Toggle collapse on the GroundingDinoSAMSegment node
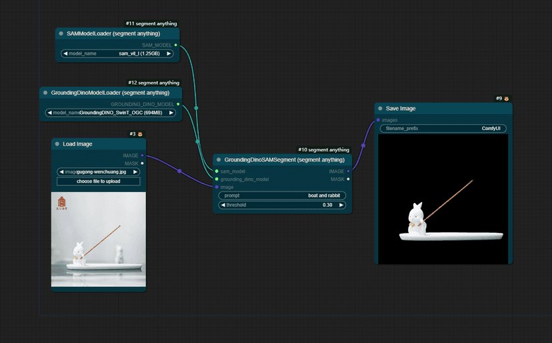This screenshot has width=552, height=343. pos(219,160)
